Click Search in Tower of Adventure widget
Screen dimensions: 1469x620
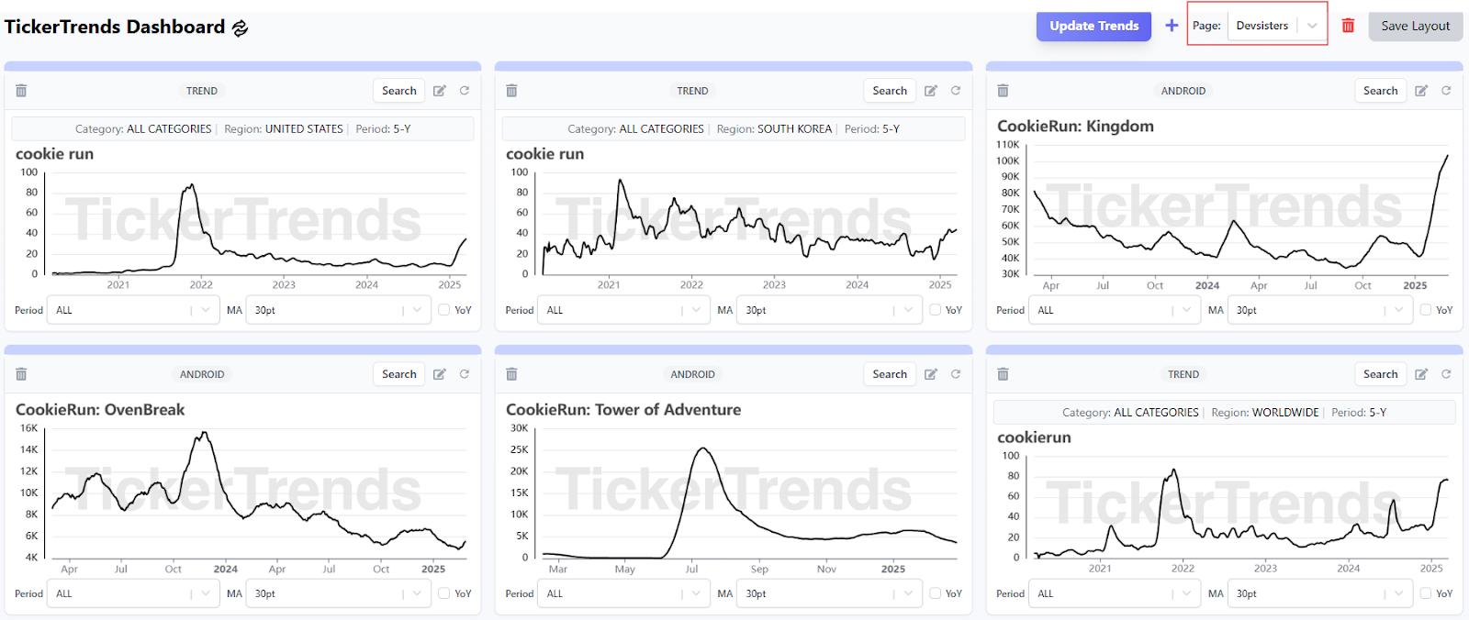(x=890, y=374)
